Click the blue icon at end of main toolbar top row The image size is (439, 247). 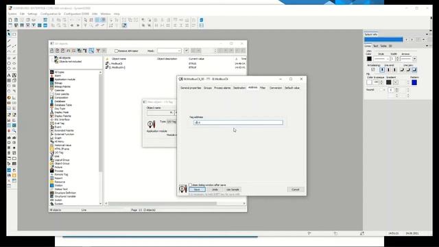(x=201, y=20)
